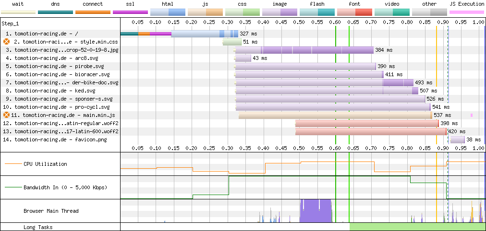486x231 pixels.
Task: Select the html legend color swatch
Action: [x=168, y=12]
